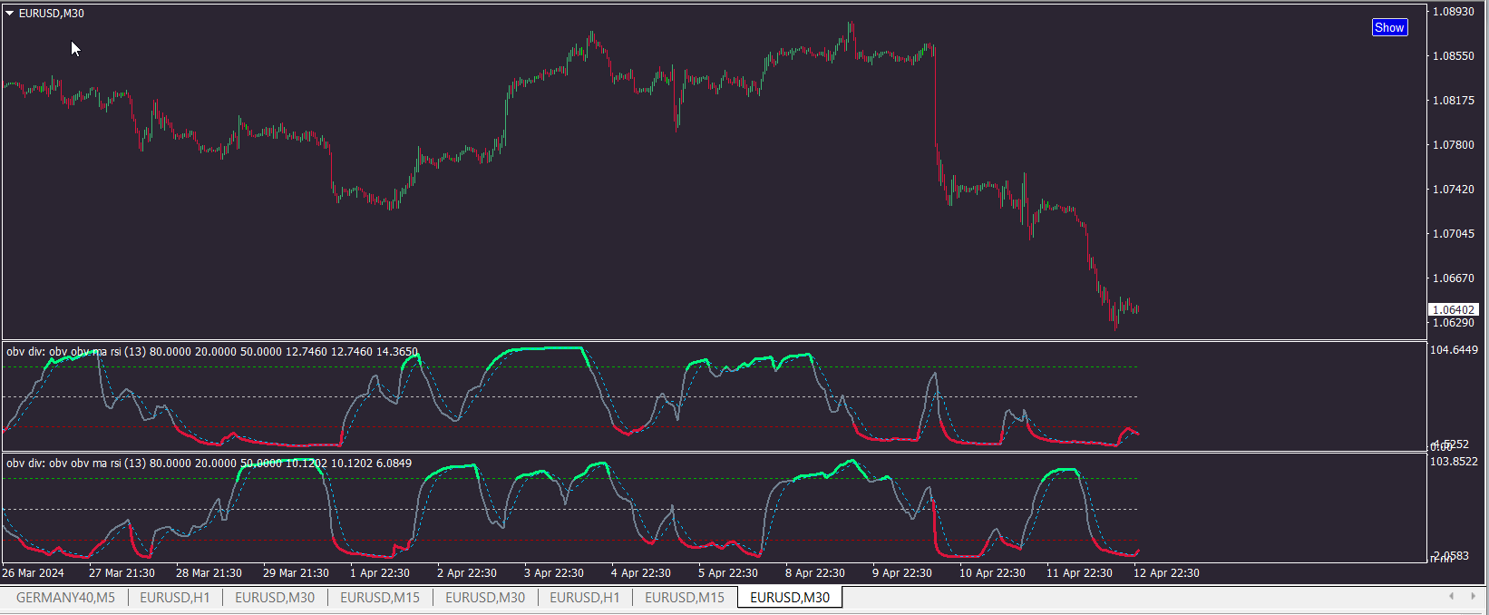
Task: Click the EURUSD,M30 chart title text
Action: pos(52,14)
